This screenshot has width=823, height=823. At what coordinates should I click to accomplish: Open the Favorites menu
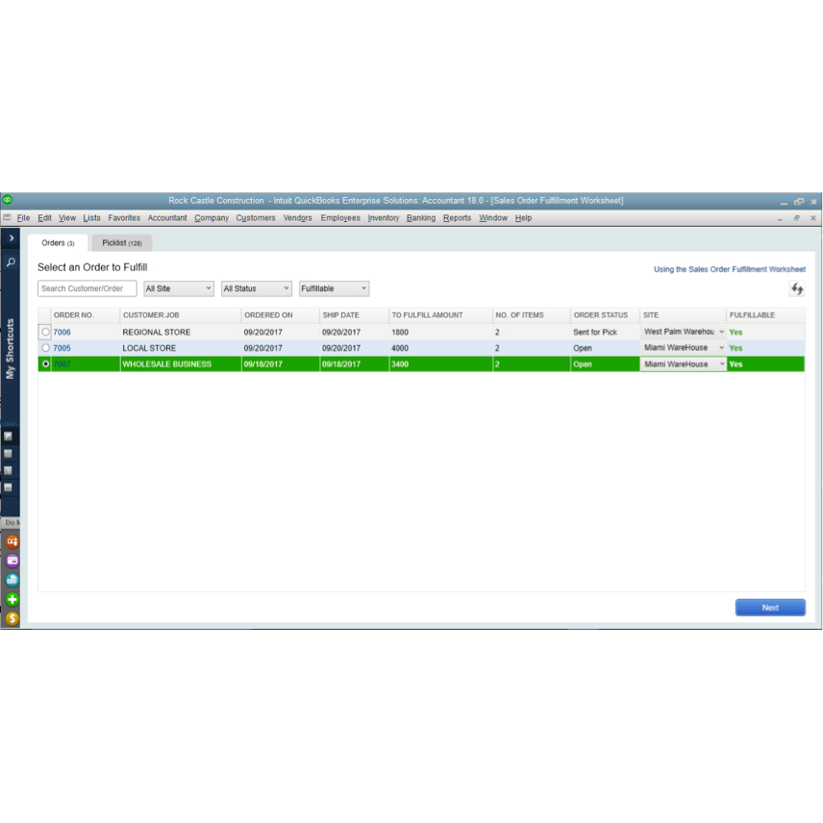tap(124, 218)
